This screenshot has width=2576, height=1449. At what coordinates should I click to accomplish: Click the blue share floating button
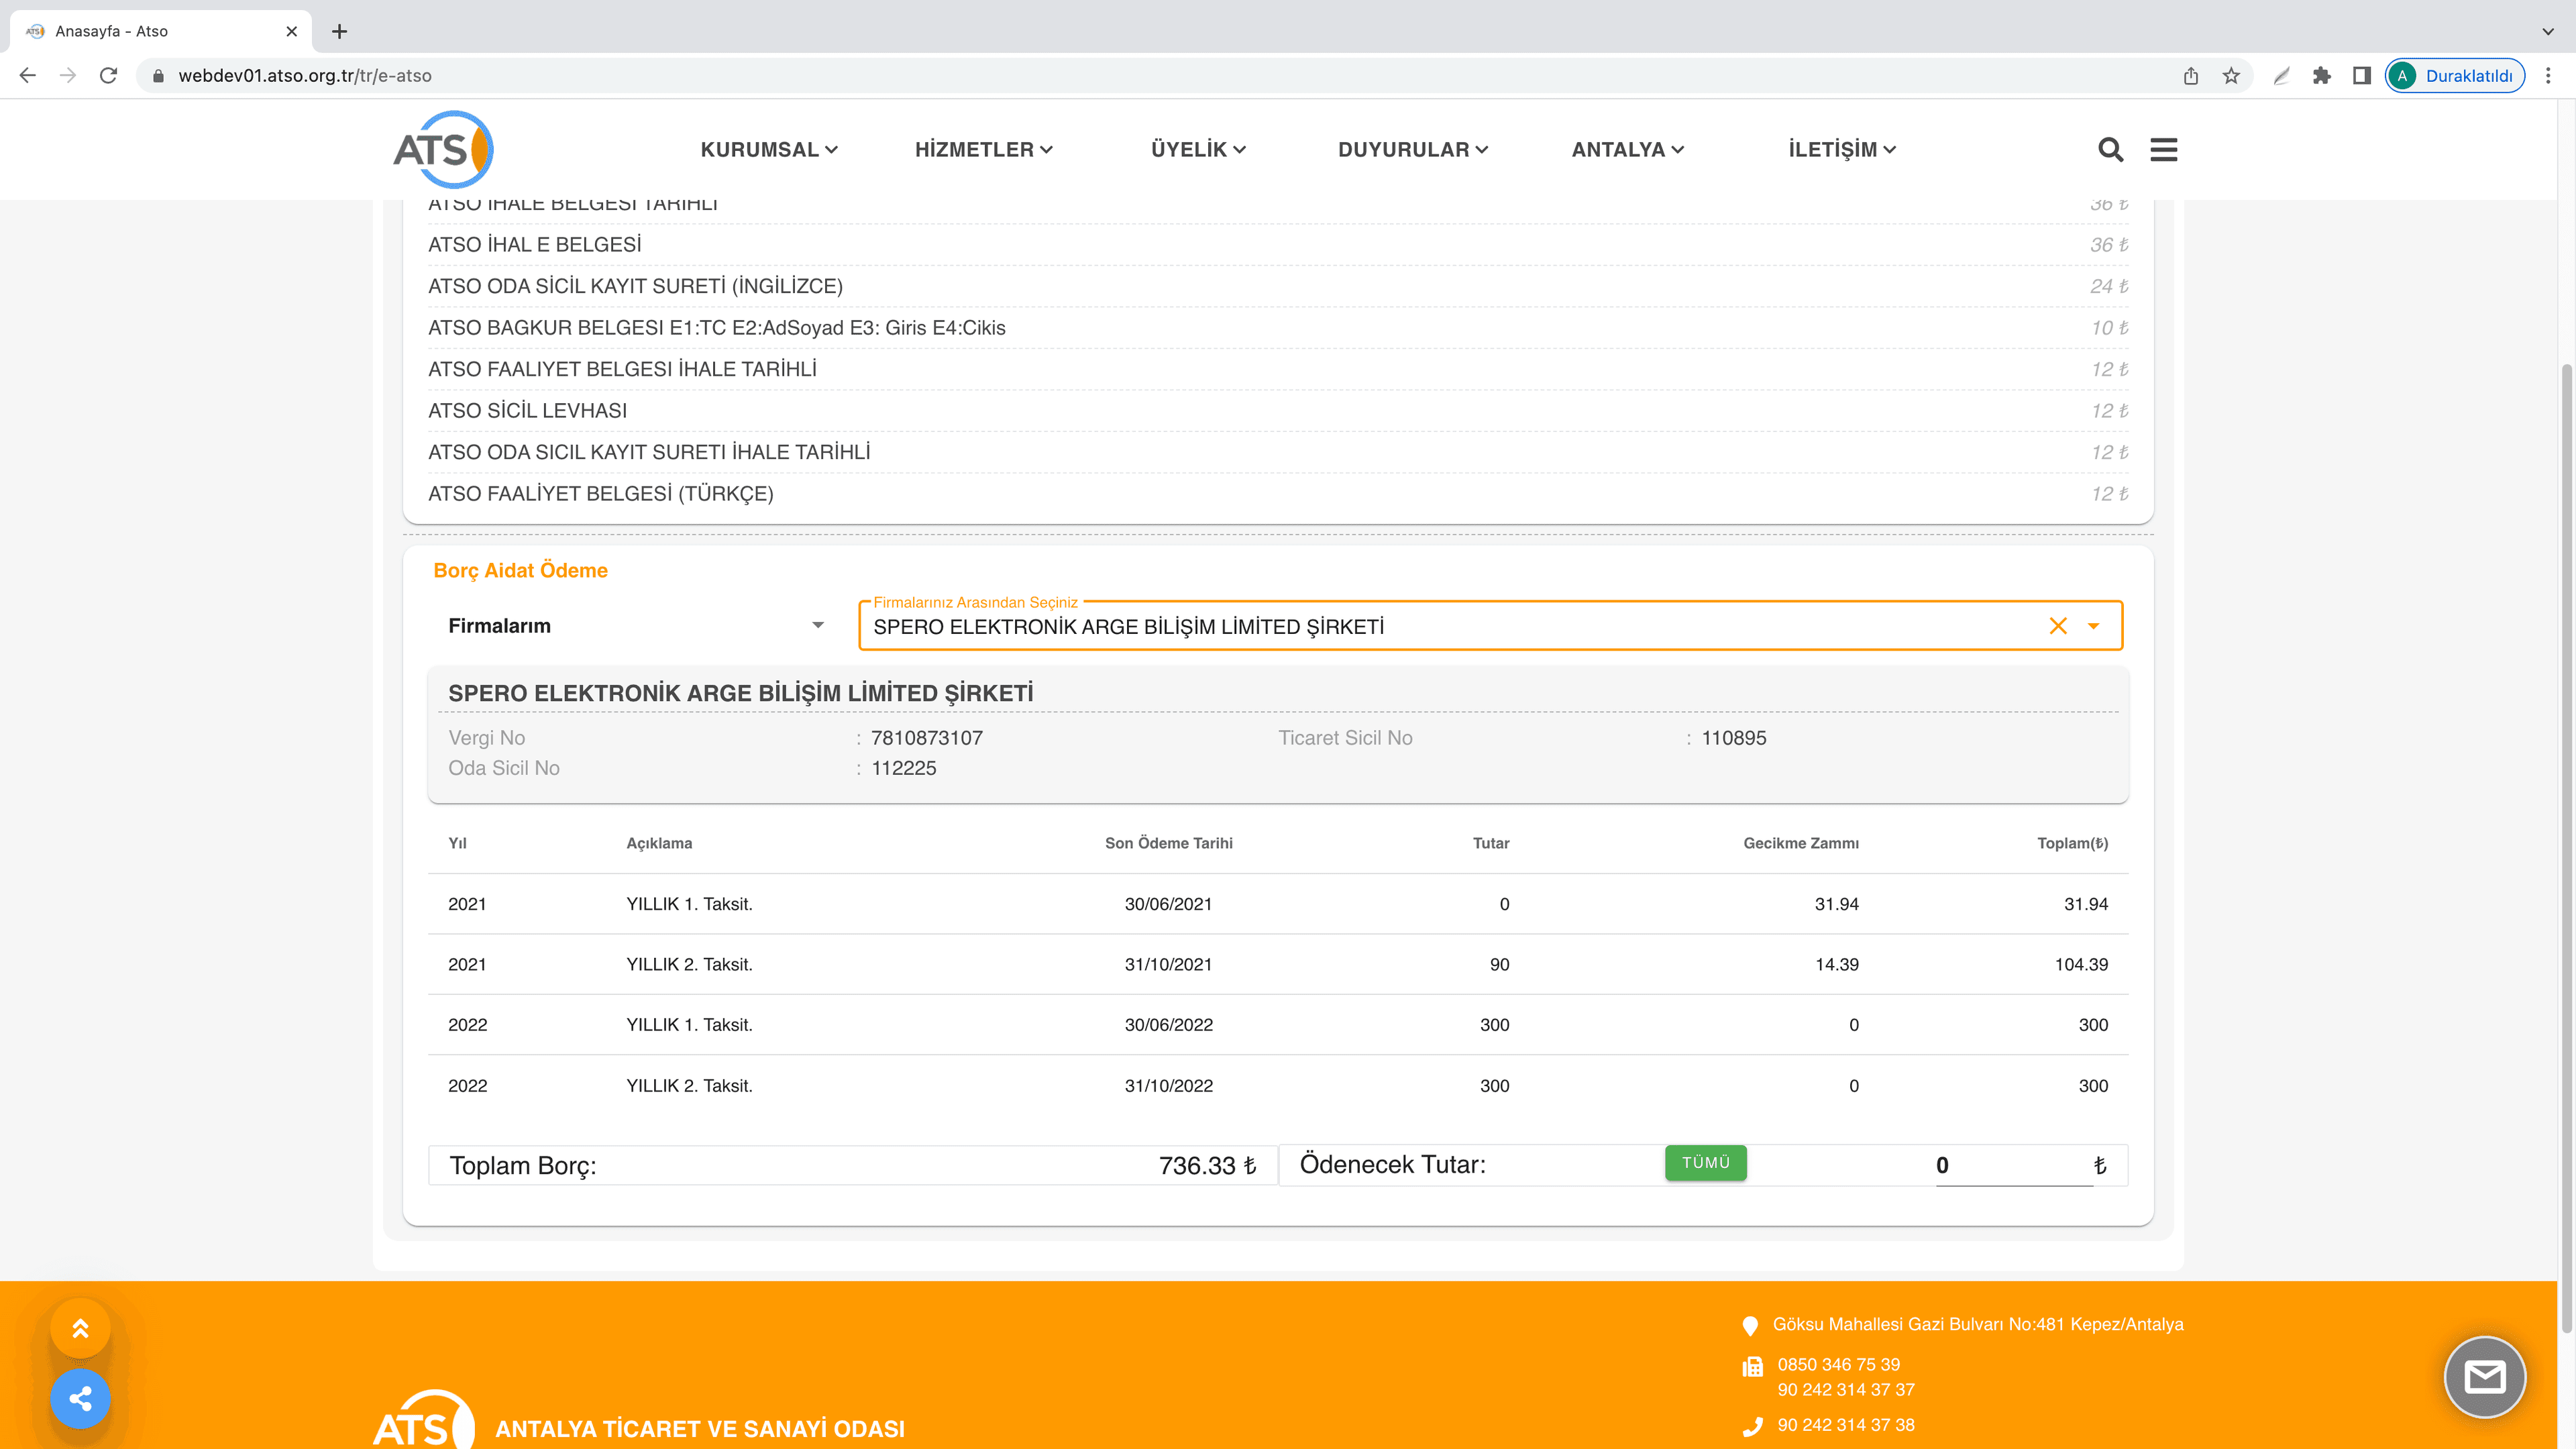coord(80,1398)
